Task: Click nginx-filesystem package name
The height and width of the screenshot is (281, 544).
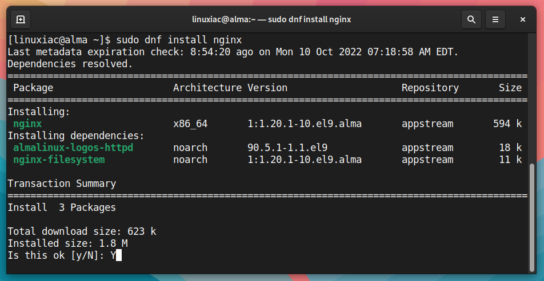Action: tap(59, 160)
